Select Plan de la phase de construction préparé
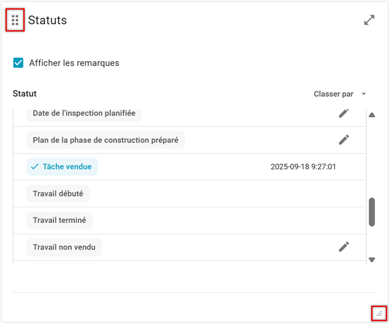This screenshot has height=323, width=389. click(105, 140)
